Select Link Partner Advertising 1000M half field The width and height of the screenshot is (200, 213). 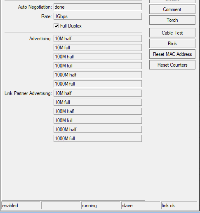point(98,130)
